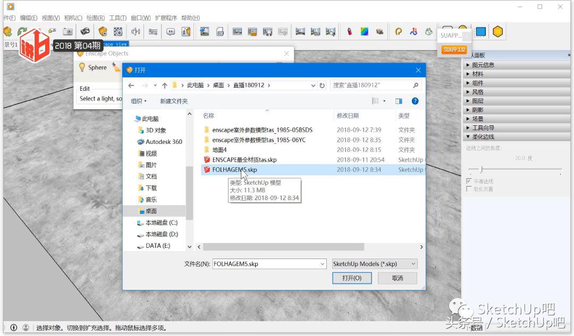This screenshot has height=336, width=574.
Task: Toggle the SUAPP 3.12 button
Action: click(x=453, y=49)
